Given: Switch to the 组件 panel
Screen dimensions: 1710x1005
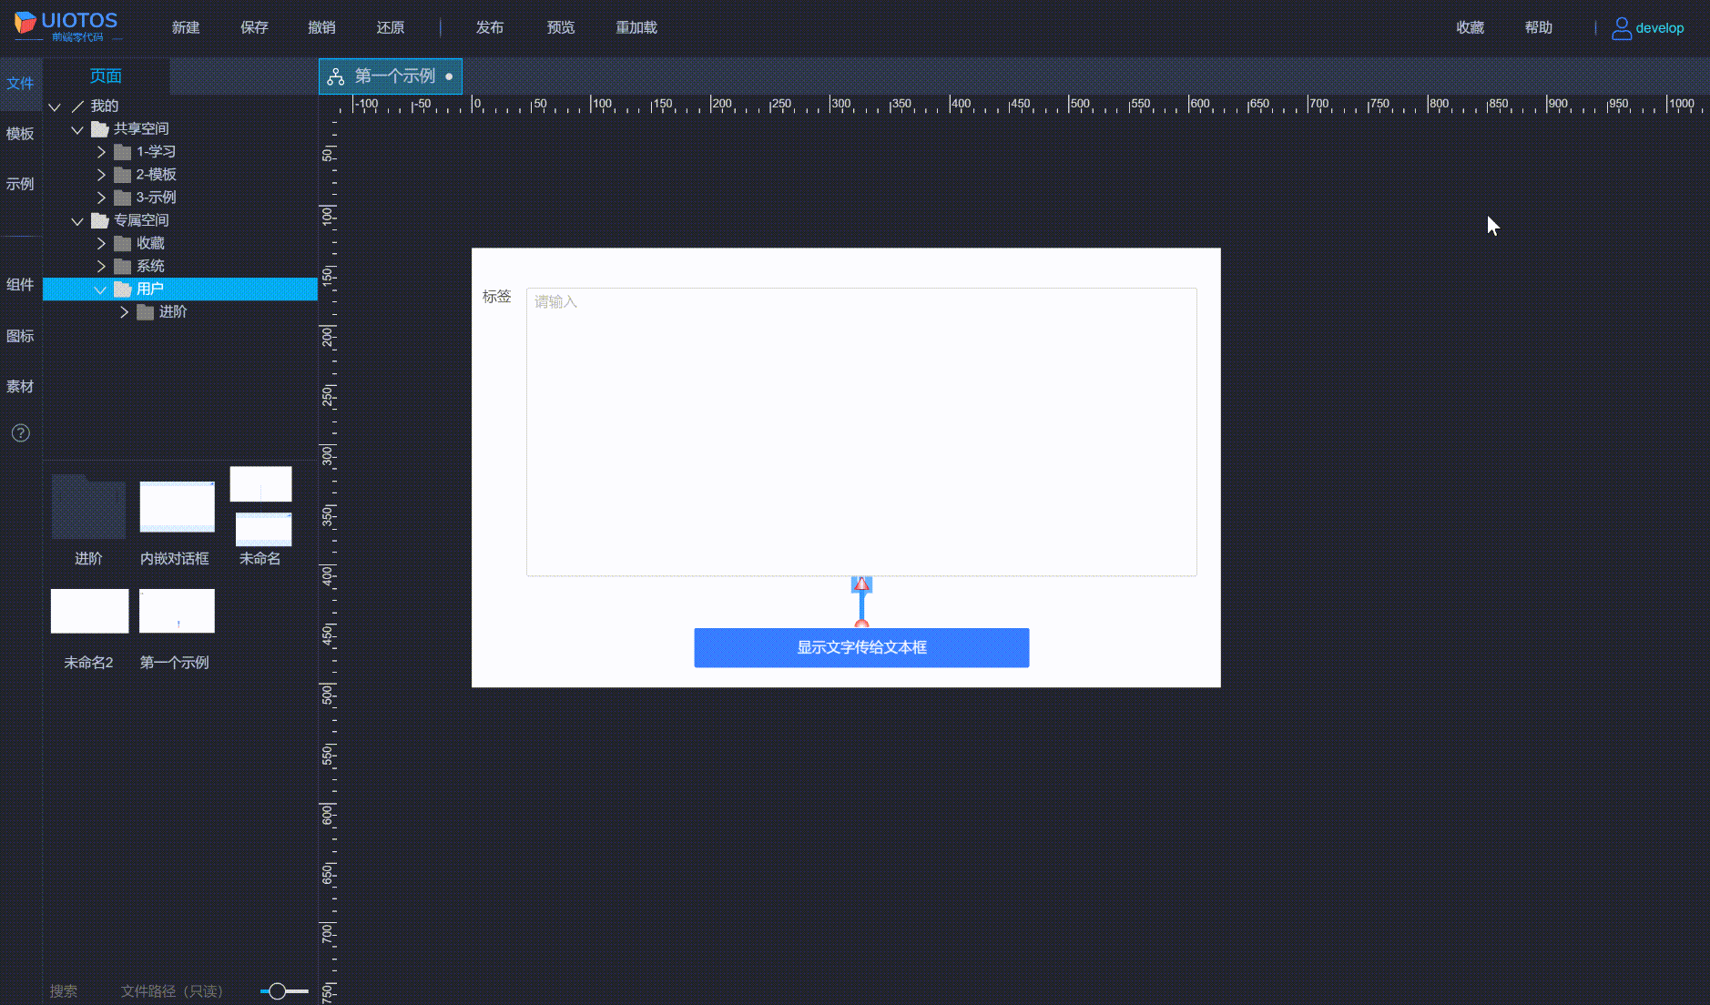Looking at the screenshot, I should point(20,285).
